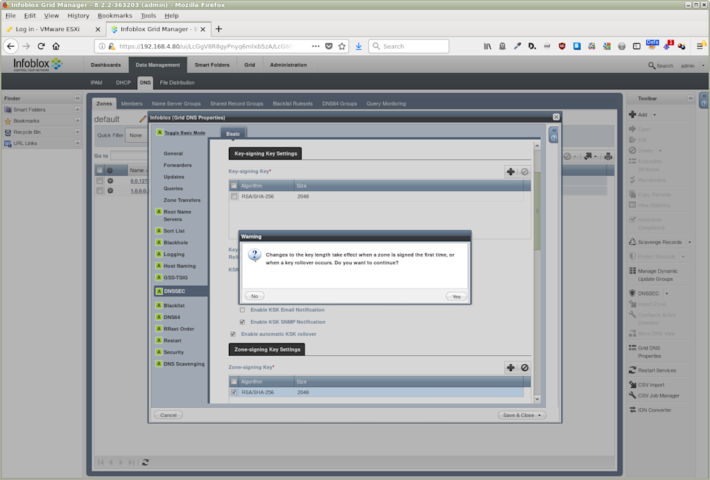Toggle select-all checkbox in key-signing table header
The height and width of the screenshot is (480, 710).
234,186
